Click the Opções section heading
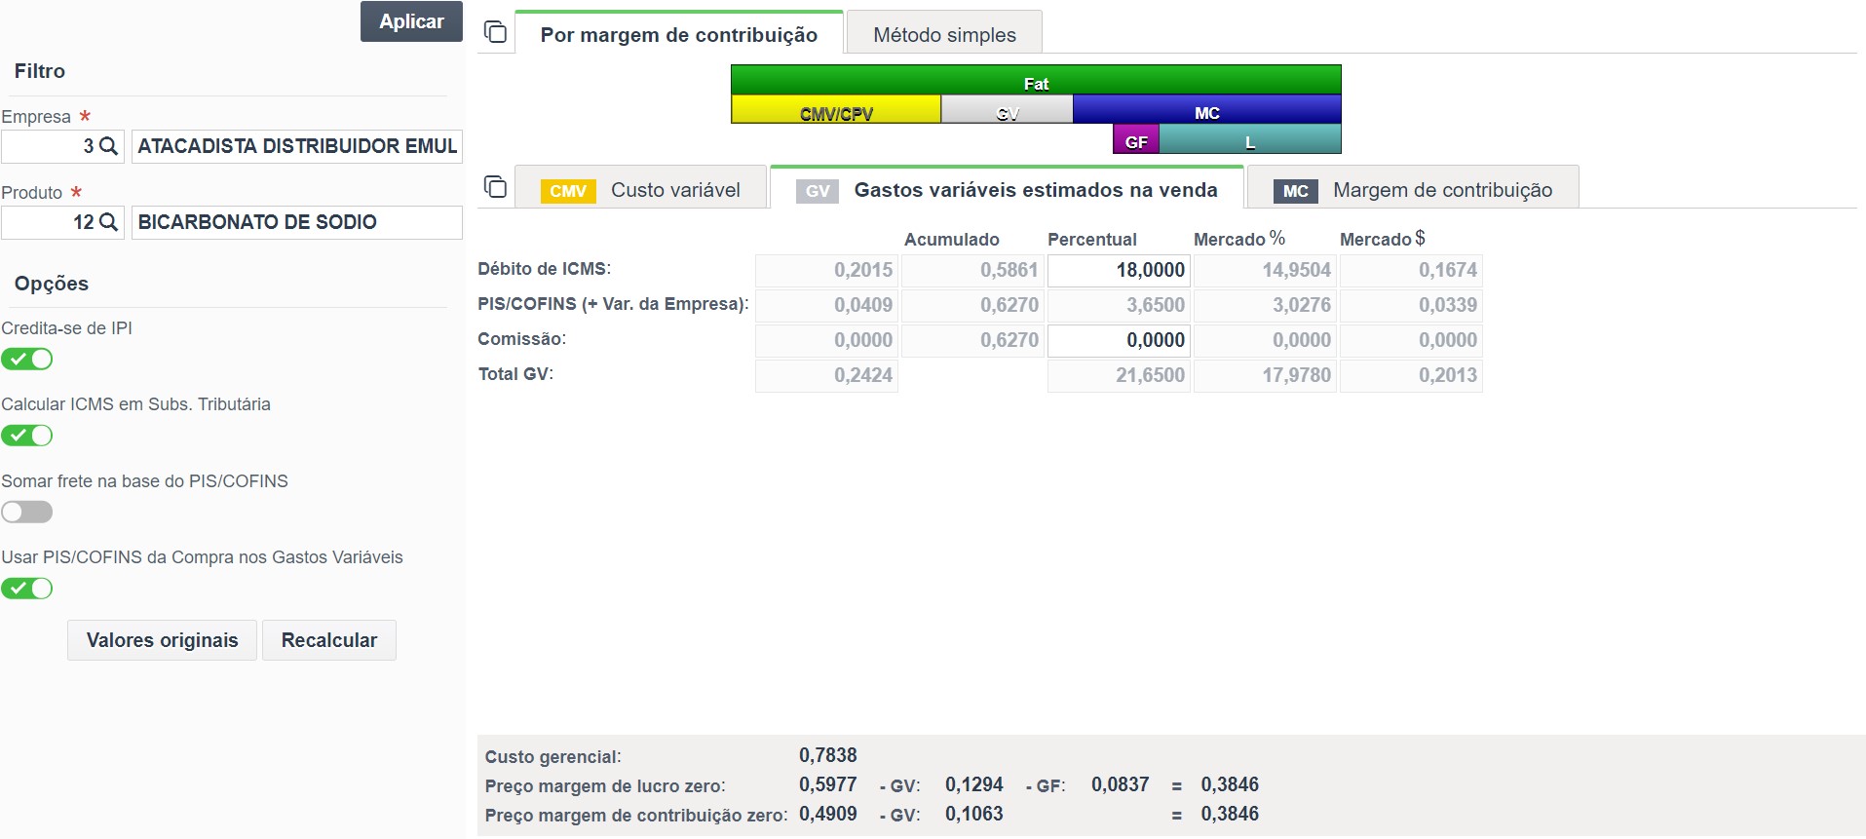 52,284
